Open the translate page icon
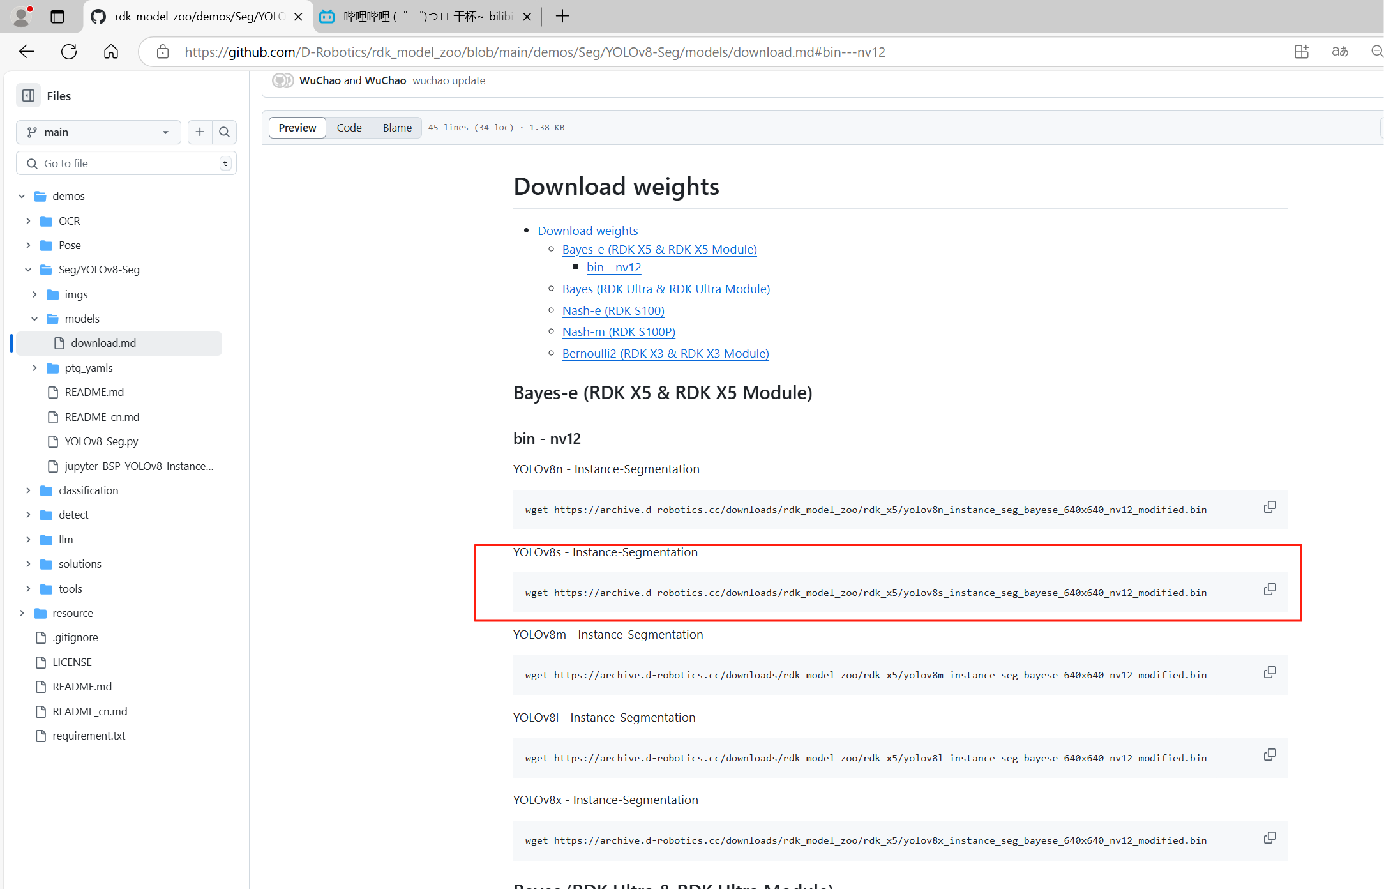1384x889 pixels. [1340, 52]
